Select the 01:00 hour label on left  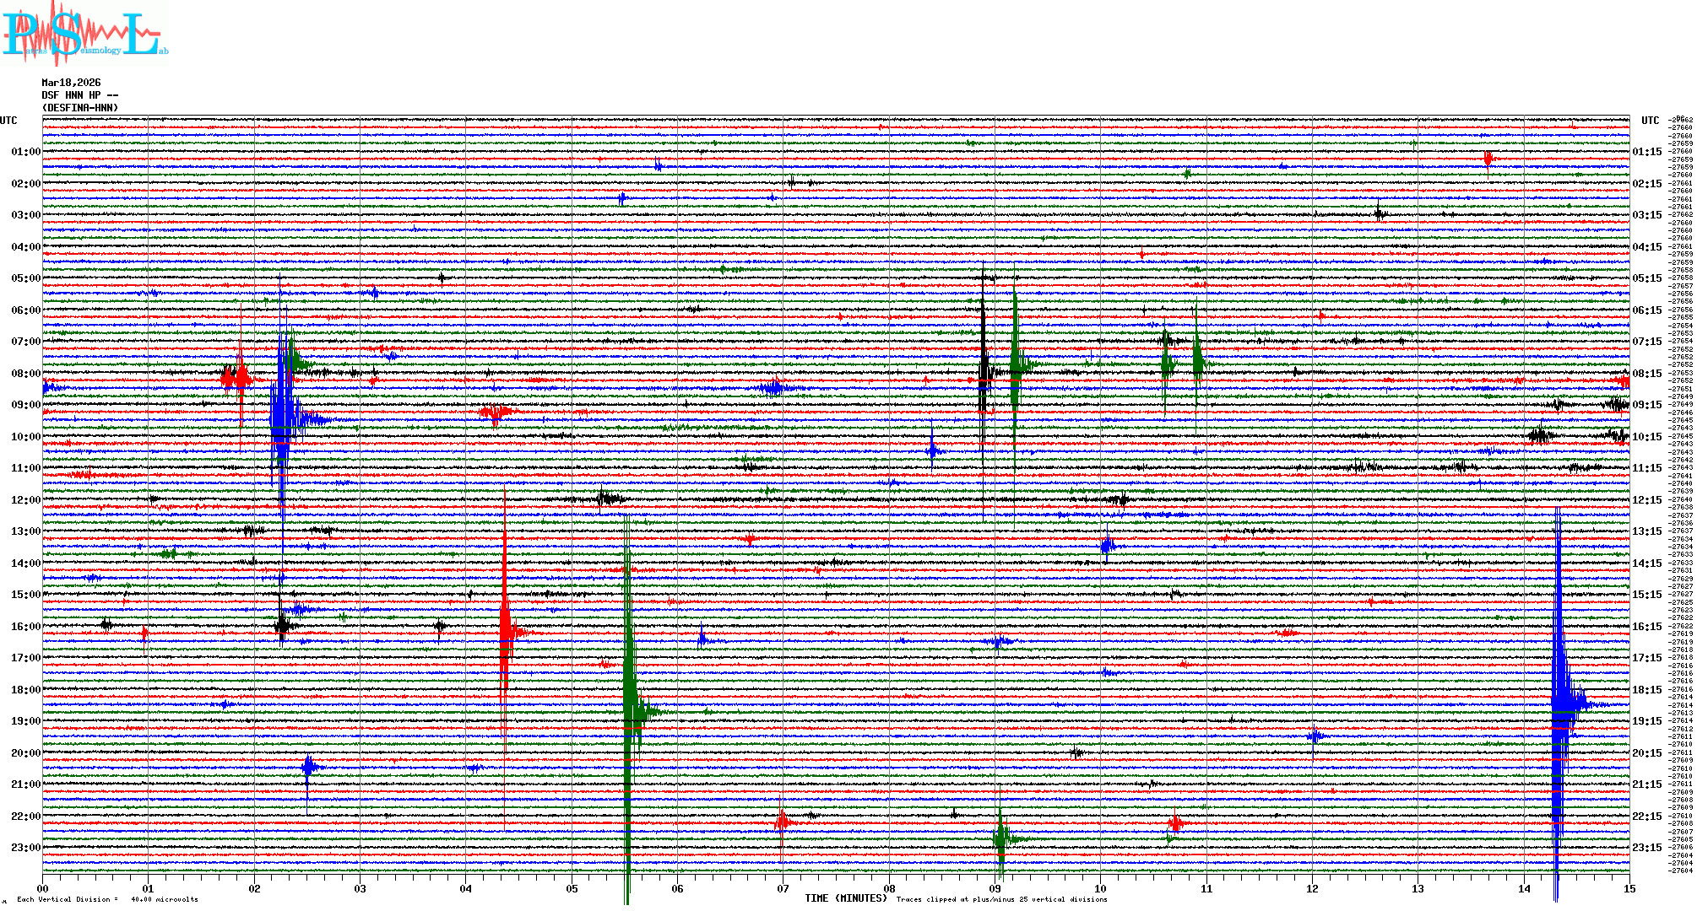(x=25, y=152)
